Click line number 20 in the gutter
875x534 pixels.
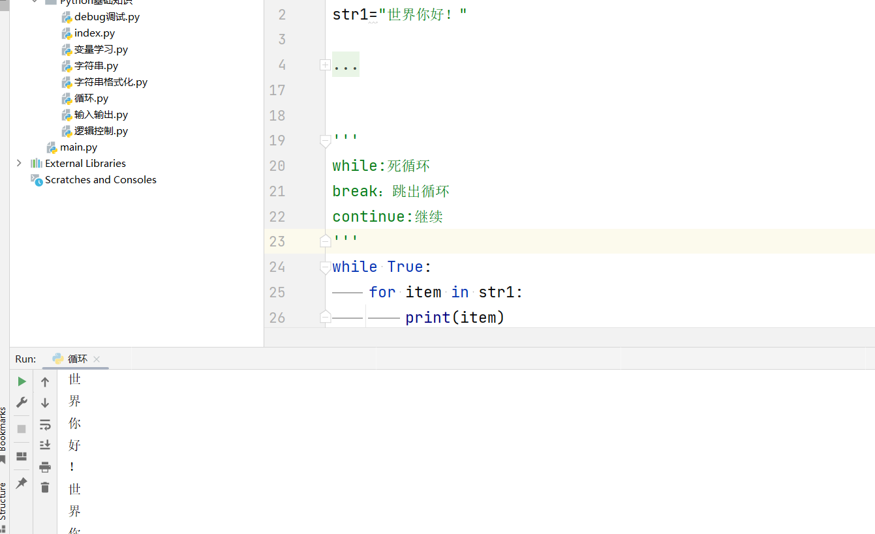tap(277, 166)
